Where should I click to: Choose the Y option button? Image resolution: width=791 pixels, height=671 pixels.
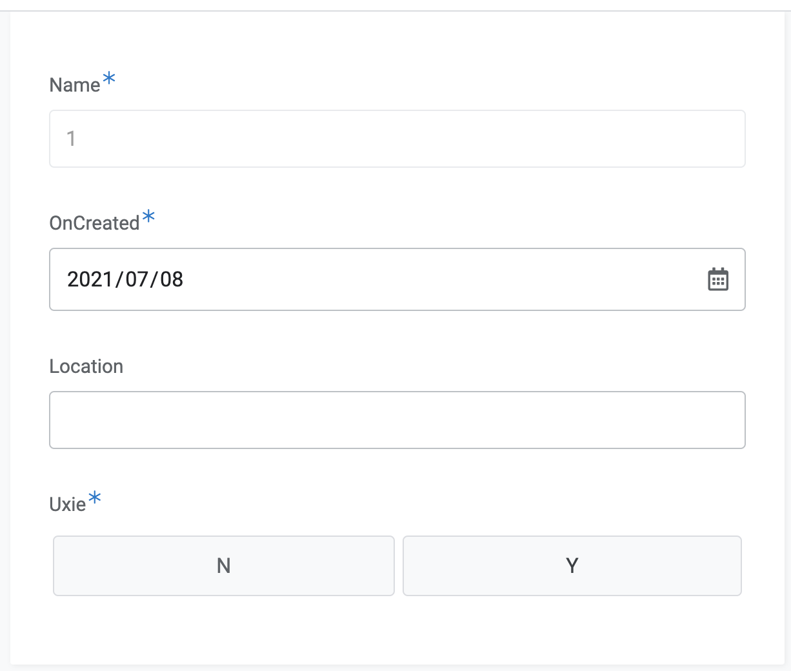pyautogui.click(x=572, y=566)
